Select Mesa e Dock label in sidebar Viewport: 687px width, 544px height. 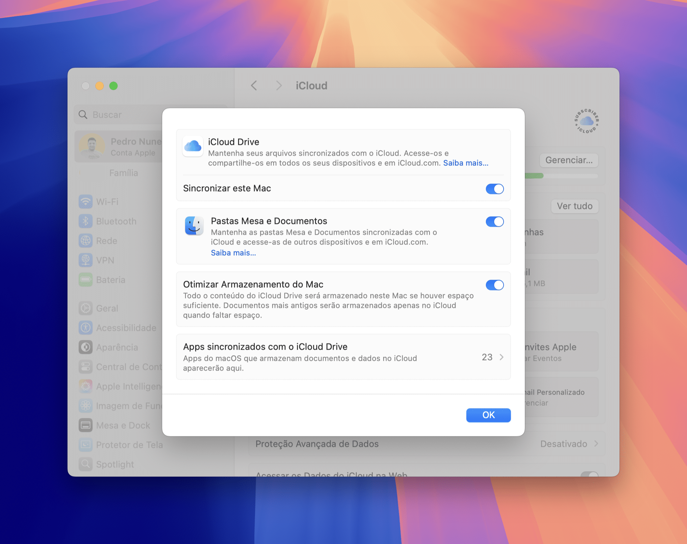pos(123,425)
